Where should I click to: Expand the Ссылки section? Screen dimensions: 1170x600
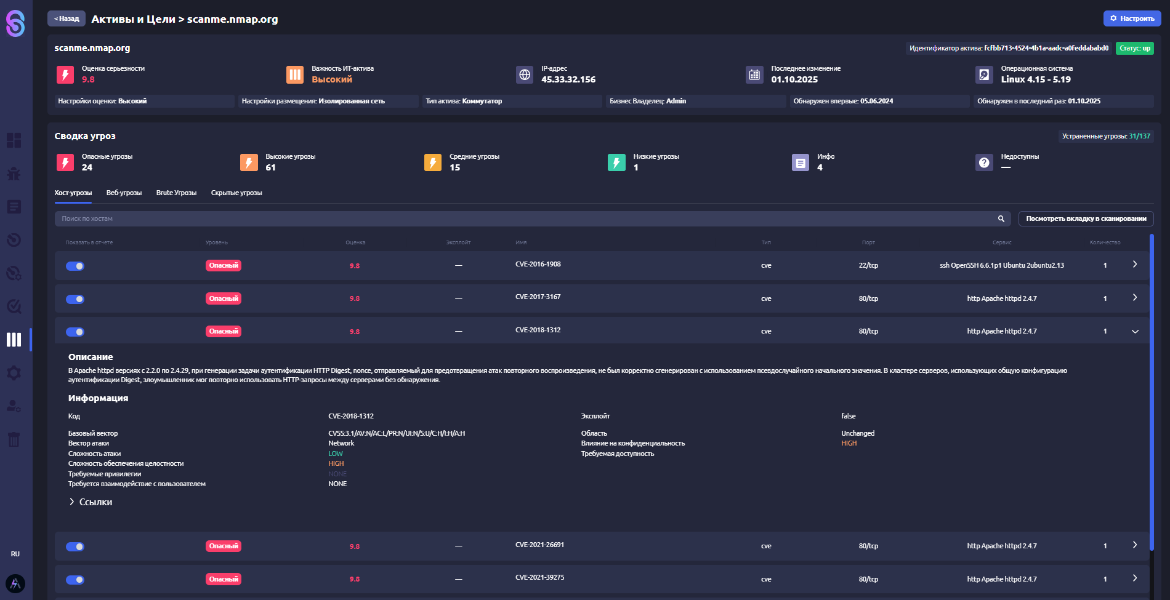(x=91, y=502)
